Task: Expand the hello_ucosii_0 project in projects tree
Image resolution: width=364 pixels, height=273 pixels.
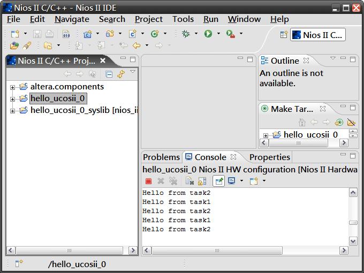Action: click(x=12, y=100)
